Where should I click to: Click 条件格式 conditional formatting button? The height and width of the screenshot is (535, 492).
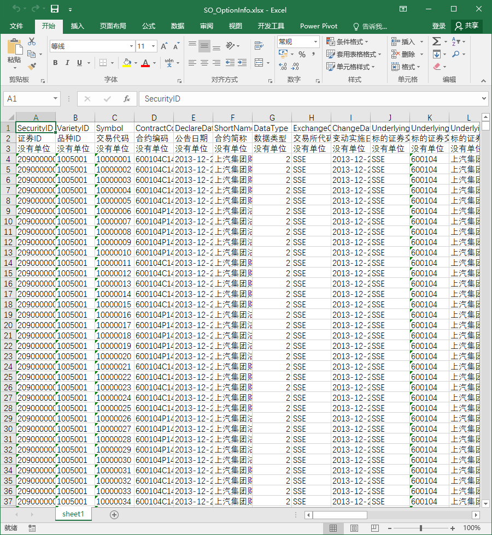click(x=347, y=41)
